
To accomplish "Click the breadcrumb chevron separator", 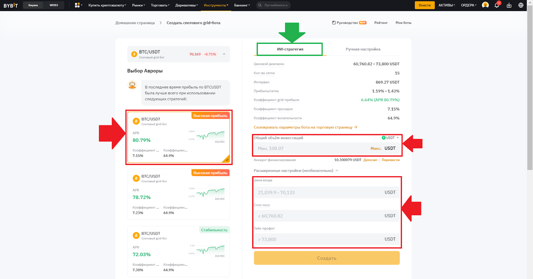I will tap(161, 23).
